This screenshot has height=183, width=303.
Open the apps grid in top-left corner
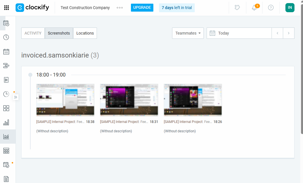click(6, 7)
